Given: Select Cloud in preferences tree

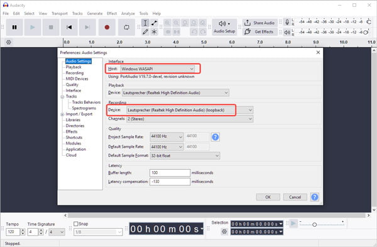Looking at the screenshot, I should (71, 155).
